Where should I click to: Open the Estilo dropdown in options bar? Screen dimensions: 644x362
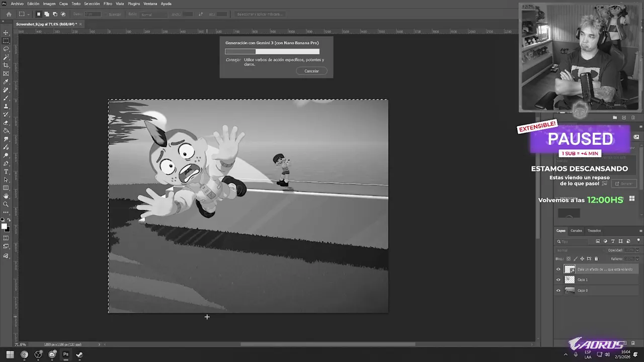coord(152,14)
